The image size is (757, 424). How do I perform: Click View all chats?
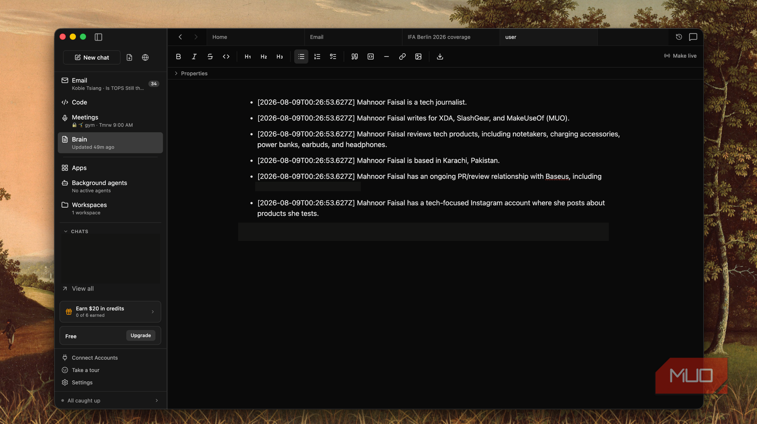(x=78, y=288)
